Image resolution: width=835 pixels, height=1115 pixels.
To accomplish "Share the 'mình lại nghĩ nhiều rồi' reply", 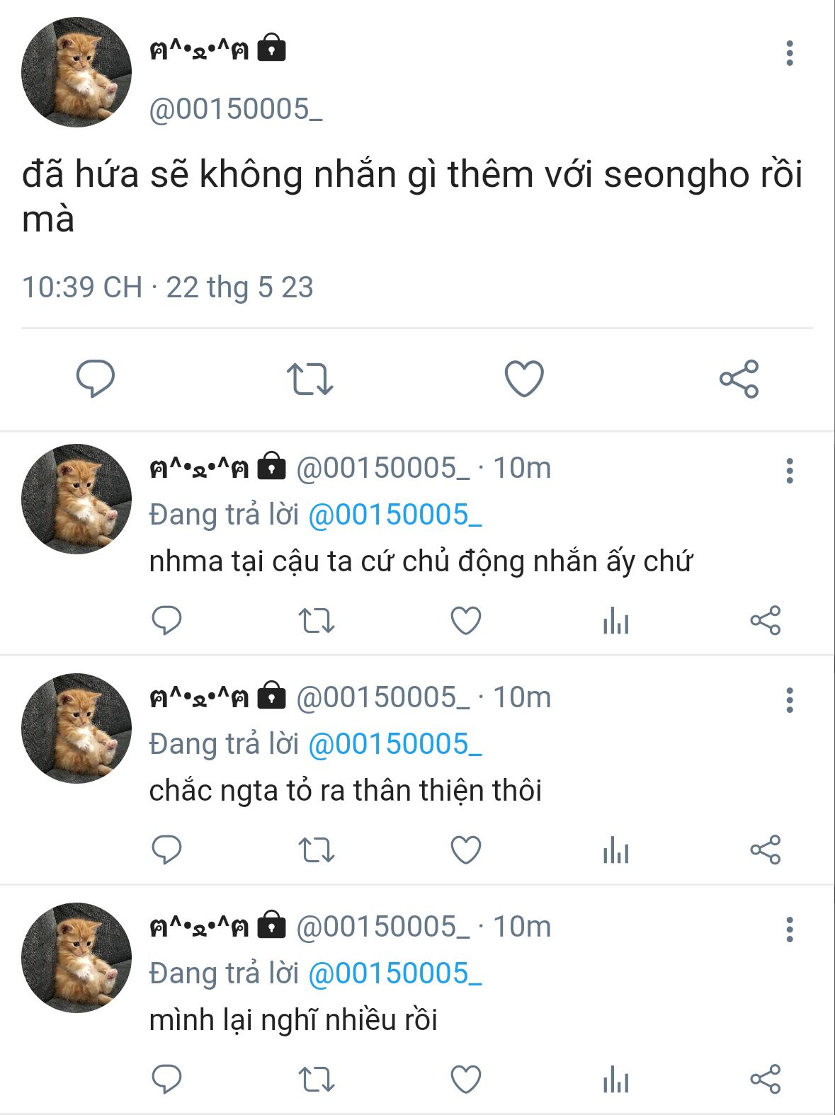I will pyautogui.click(x=766, y=1079).
